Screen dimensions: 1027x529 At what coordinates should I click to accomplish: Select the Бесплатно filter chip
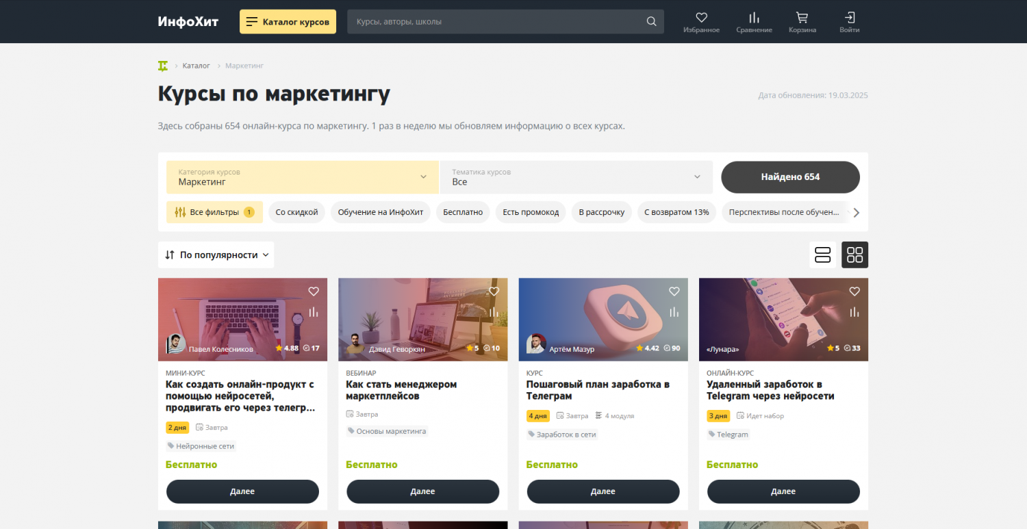pos(463,212)
